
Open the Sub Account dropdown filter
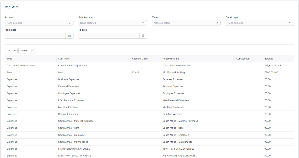coord(112,23)
